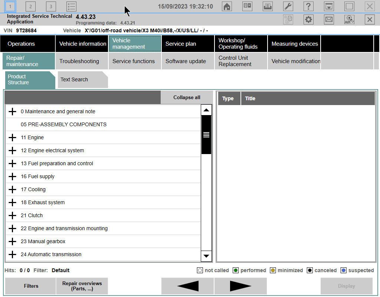Click the green performed legend marker
This screenshot has height=297, width=380.
[x=236, y=270]
